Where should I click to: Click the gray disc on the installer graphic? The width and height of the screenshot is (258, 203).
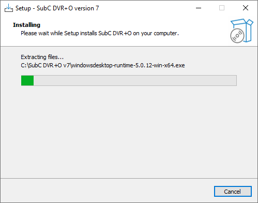[237, 36]
